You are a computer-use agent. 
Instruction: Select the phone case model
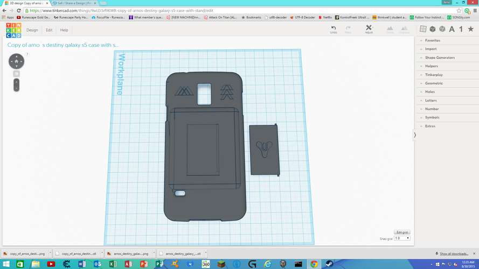tap(205, 146)
